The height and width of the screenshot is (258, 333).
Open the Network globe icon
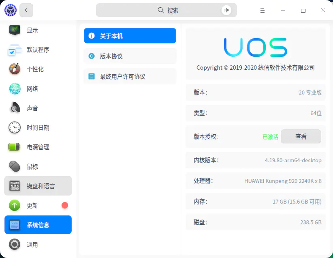15,88
